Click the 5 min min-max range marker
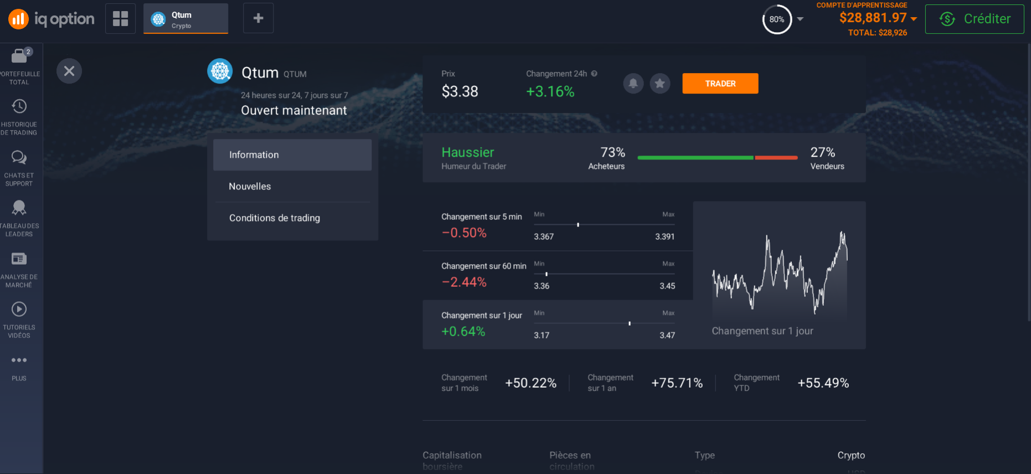This screenshot has height=474, width=1031. click(x=578, y=225)
